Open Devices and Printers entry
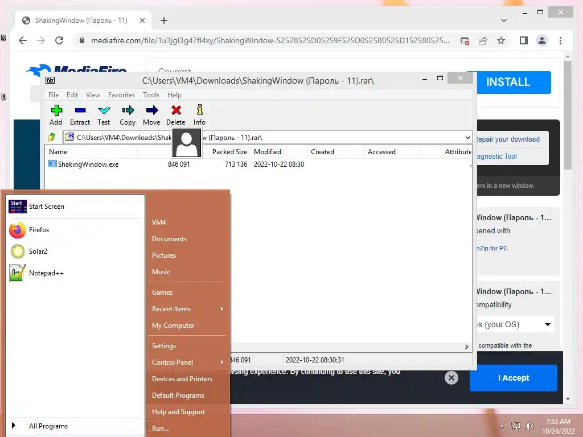This screenshot has width=583, height=437. (182, 378)
